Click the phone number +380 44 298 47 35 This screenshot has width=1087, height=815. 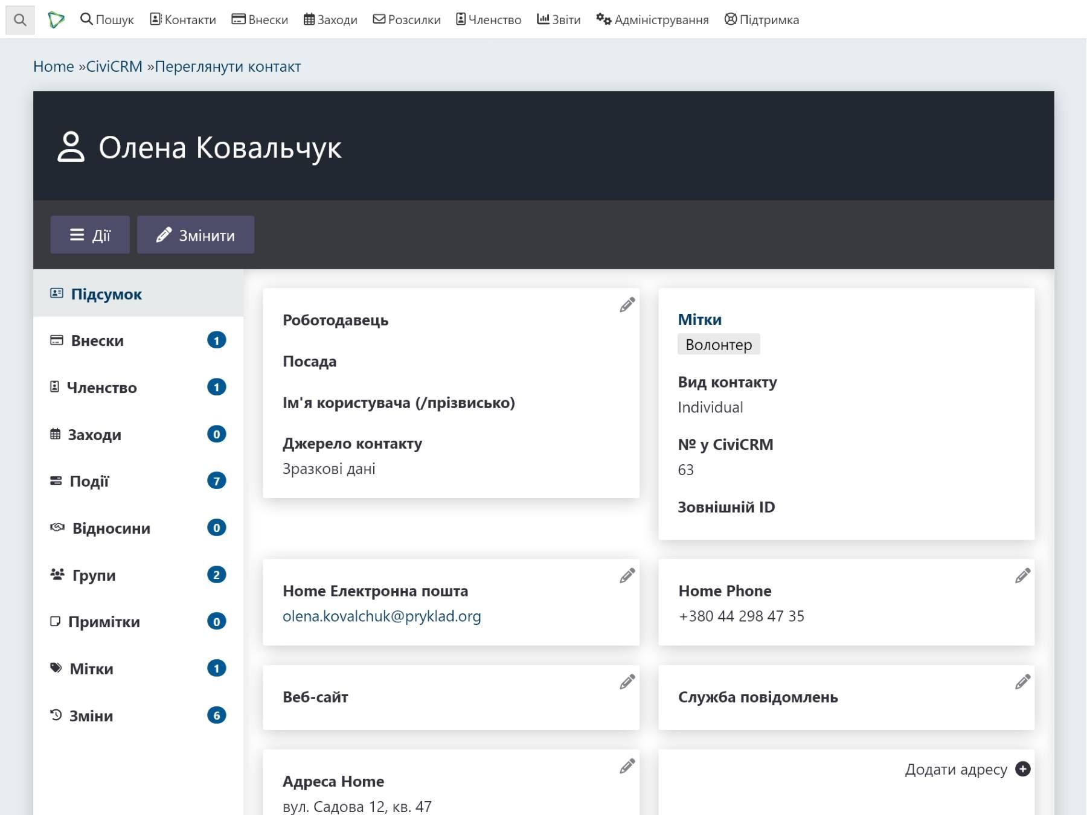(742, 616)
